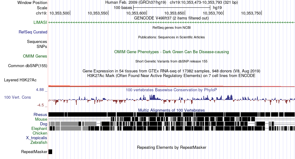Click the GENCODE V49lift37 track title
The width and height of the screenshot is (295, 159).
tap(171, 18)
